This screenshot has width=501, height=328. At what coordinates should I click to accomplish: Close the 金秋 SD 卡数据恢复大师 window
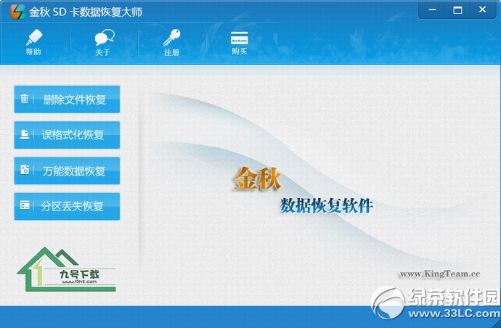tap(482, 10)
